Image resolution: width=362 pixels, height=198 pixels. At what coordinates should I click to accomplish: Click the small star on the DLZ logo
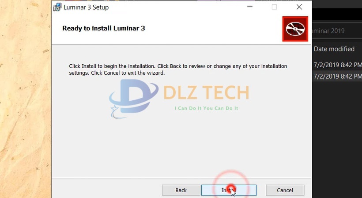[x=114, y=108]
